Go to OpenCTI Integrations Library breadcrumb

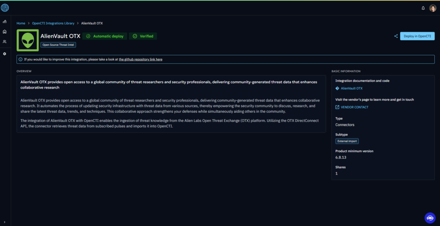coord(53,23)
